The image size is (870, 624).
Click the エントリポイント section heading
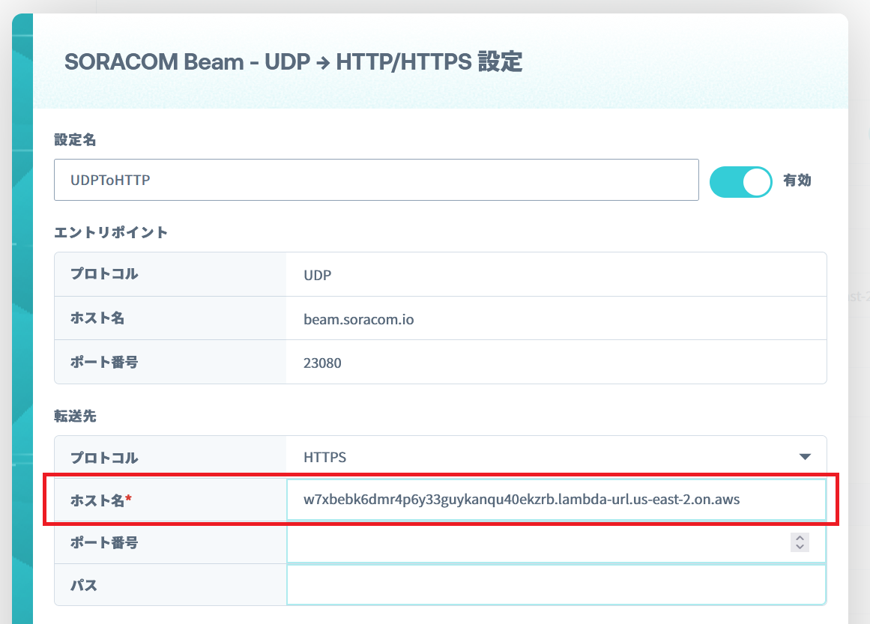[x=111, y=232]
